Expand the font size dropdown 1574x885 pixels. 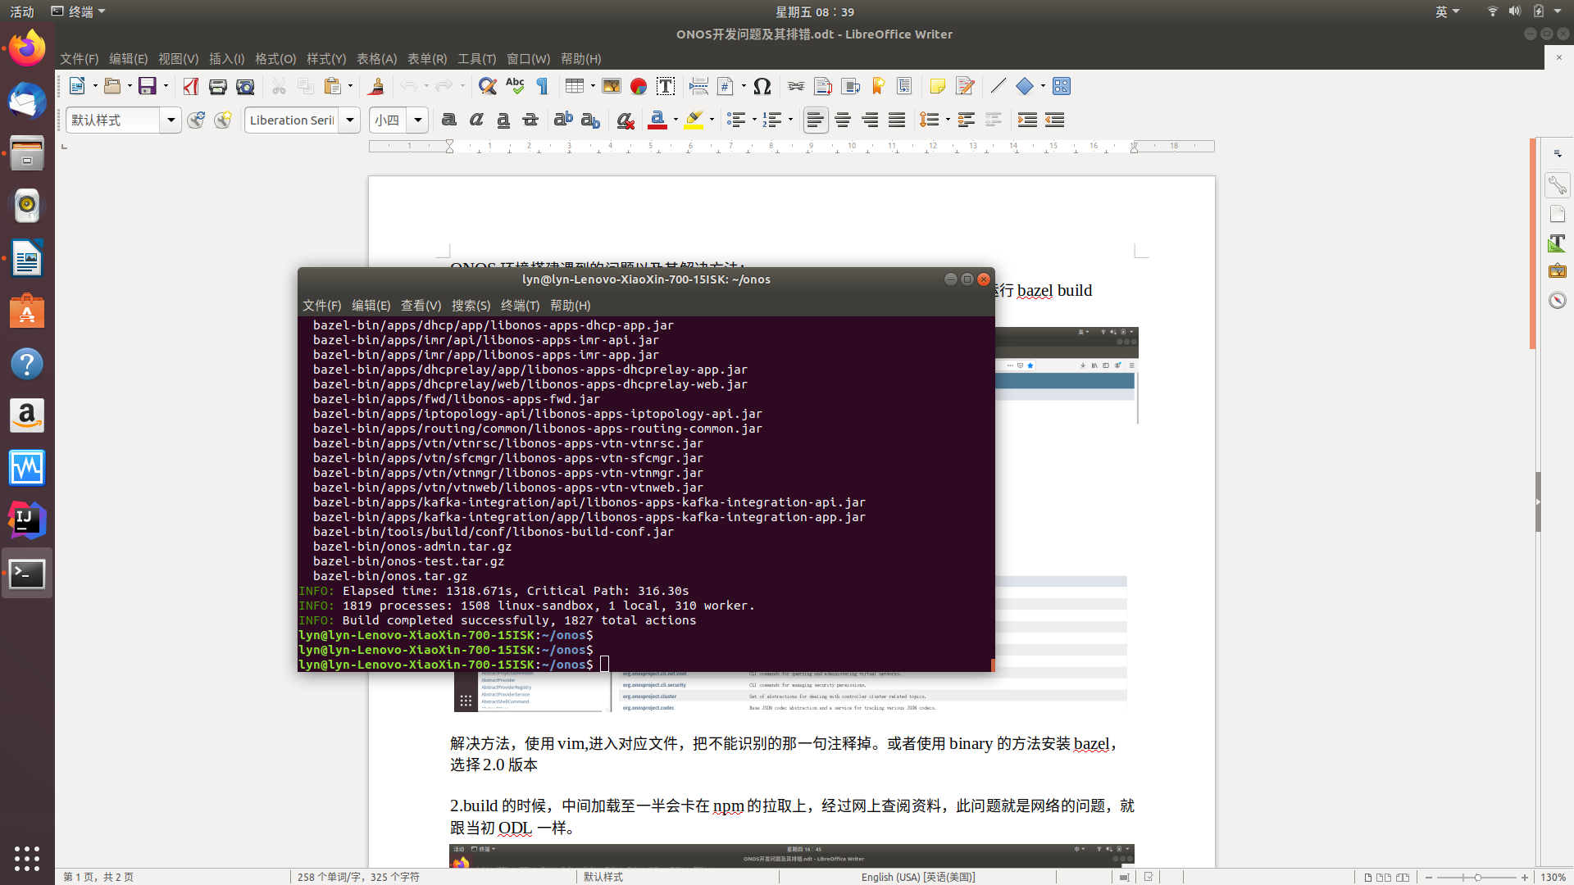pos(418,120)
